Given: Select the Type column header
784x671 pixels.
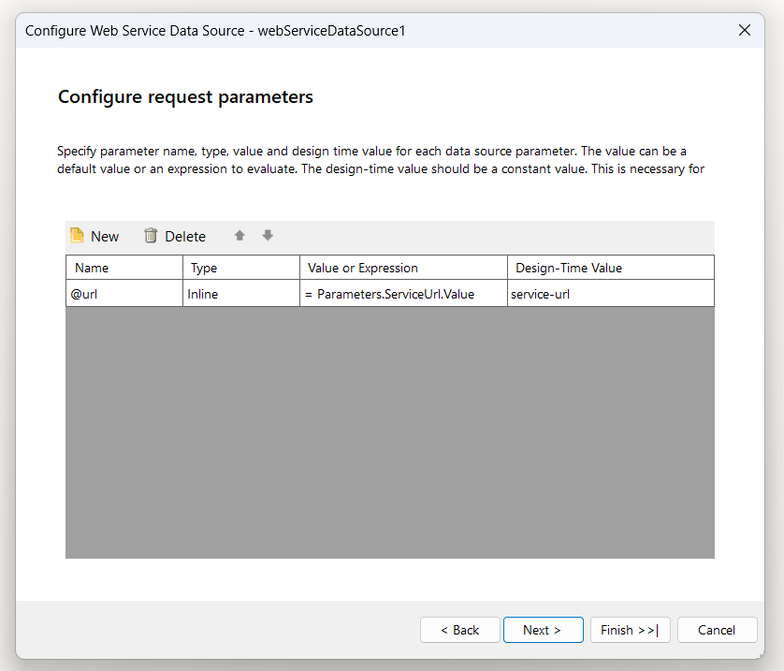Looking at the screenshot, I should [240, 268].
